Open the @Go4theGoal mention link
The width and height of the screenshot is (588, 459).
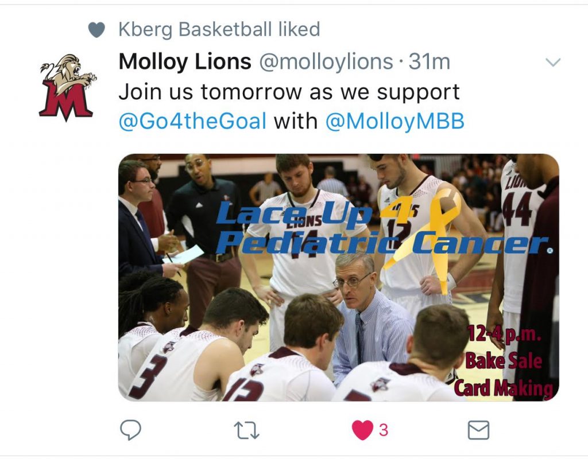[x=192, y=121]
